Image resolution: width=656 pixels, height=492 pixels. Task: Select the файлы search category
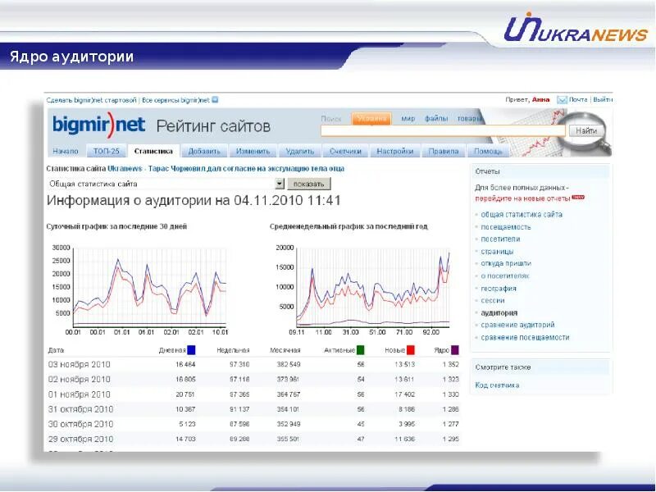[x=436, y=118]
